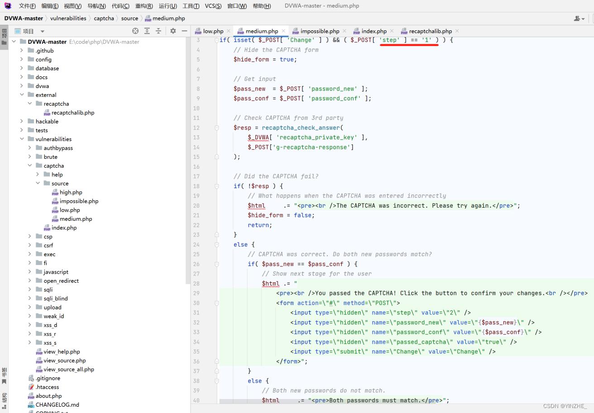Screen dimensions: 594x413
Task: Click fold marker at line 3
Action: (x=217, y=40)
